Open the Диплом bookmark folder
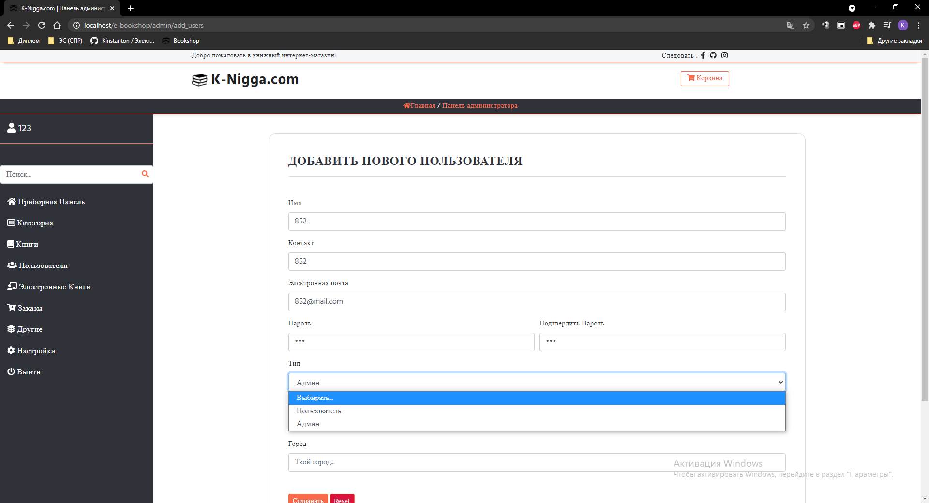929x503 pixels. tap(24, 41)
